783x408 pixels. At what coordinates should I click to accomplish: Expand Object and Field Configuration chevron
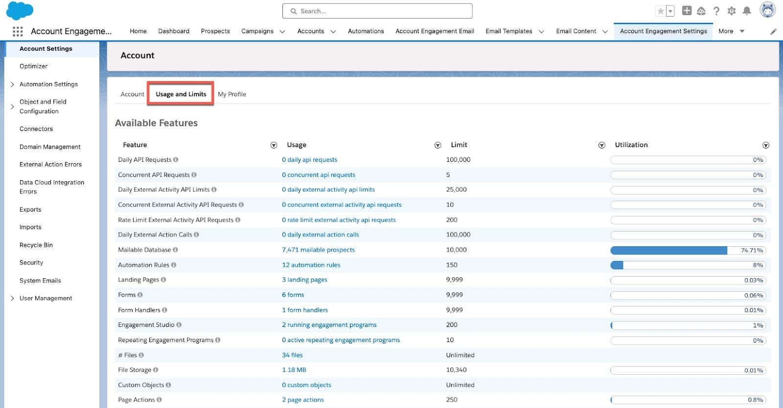[x=12, y=107]
